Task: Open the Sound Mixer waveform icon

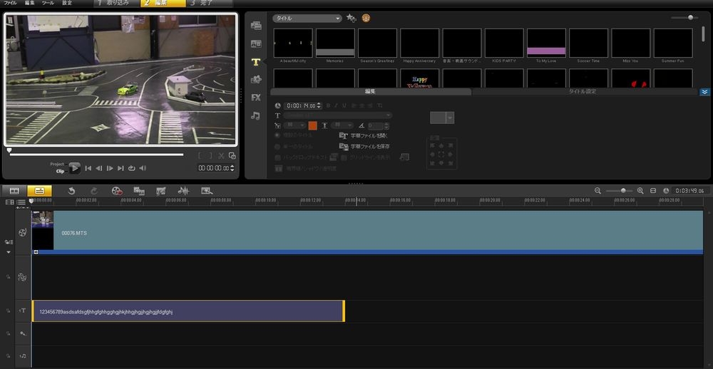Action: click(x=183, y=191)
